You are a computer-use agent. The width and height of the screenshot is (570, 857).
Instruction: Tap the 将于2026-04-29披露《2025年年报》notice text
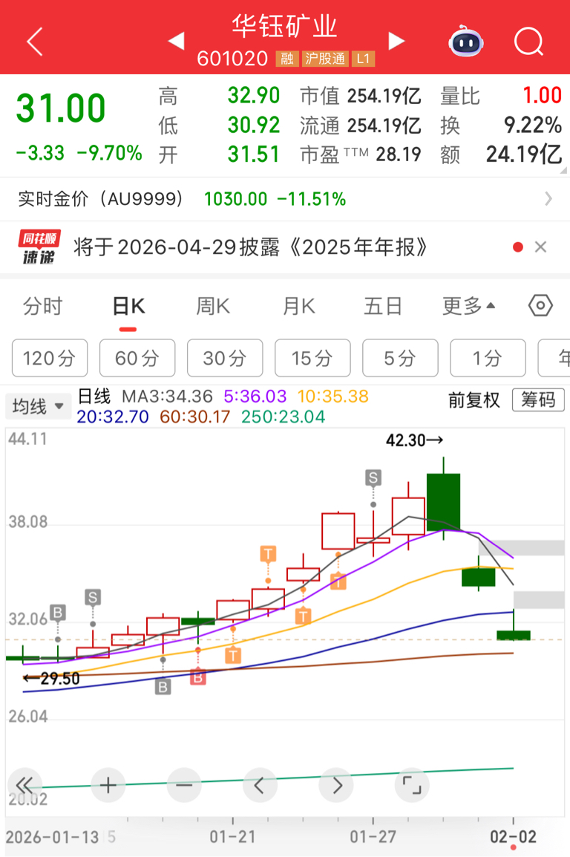point(250,247)
